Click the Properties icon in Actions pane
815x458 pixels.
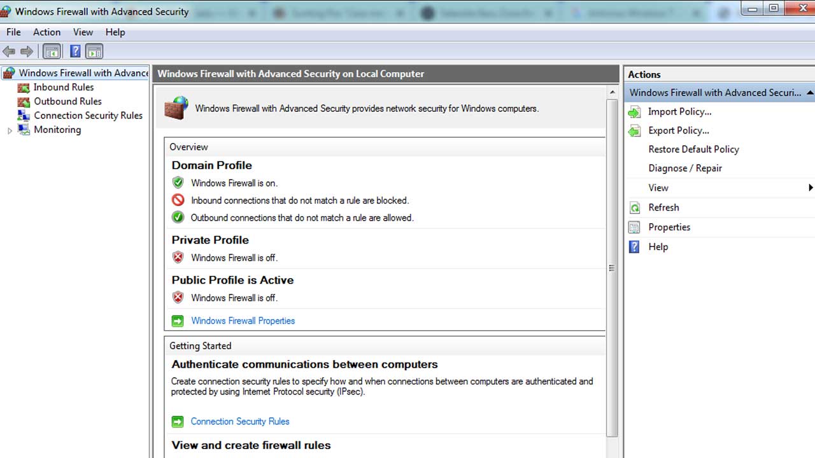point(634,227)
